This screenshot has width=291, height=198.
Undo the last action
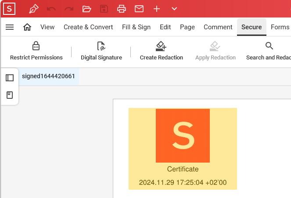[x=51, y=9]
